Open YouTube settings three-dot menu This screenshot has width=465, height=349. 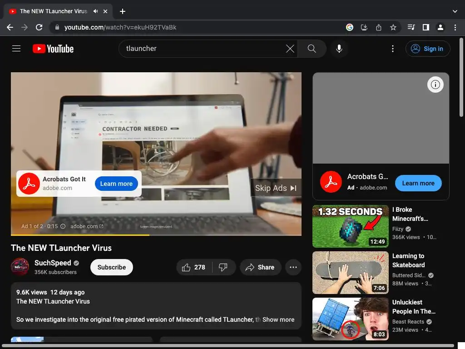click(393, 49)
